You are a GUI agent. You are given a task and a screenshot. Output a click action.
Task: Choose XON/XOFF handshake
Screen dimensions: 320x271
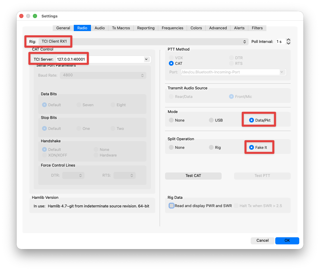[55, 155]
